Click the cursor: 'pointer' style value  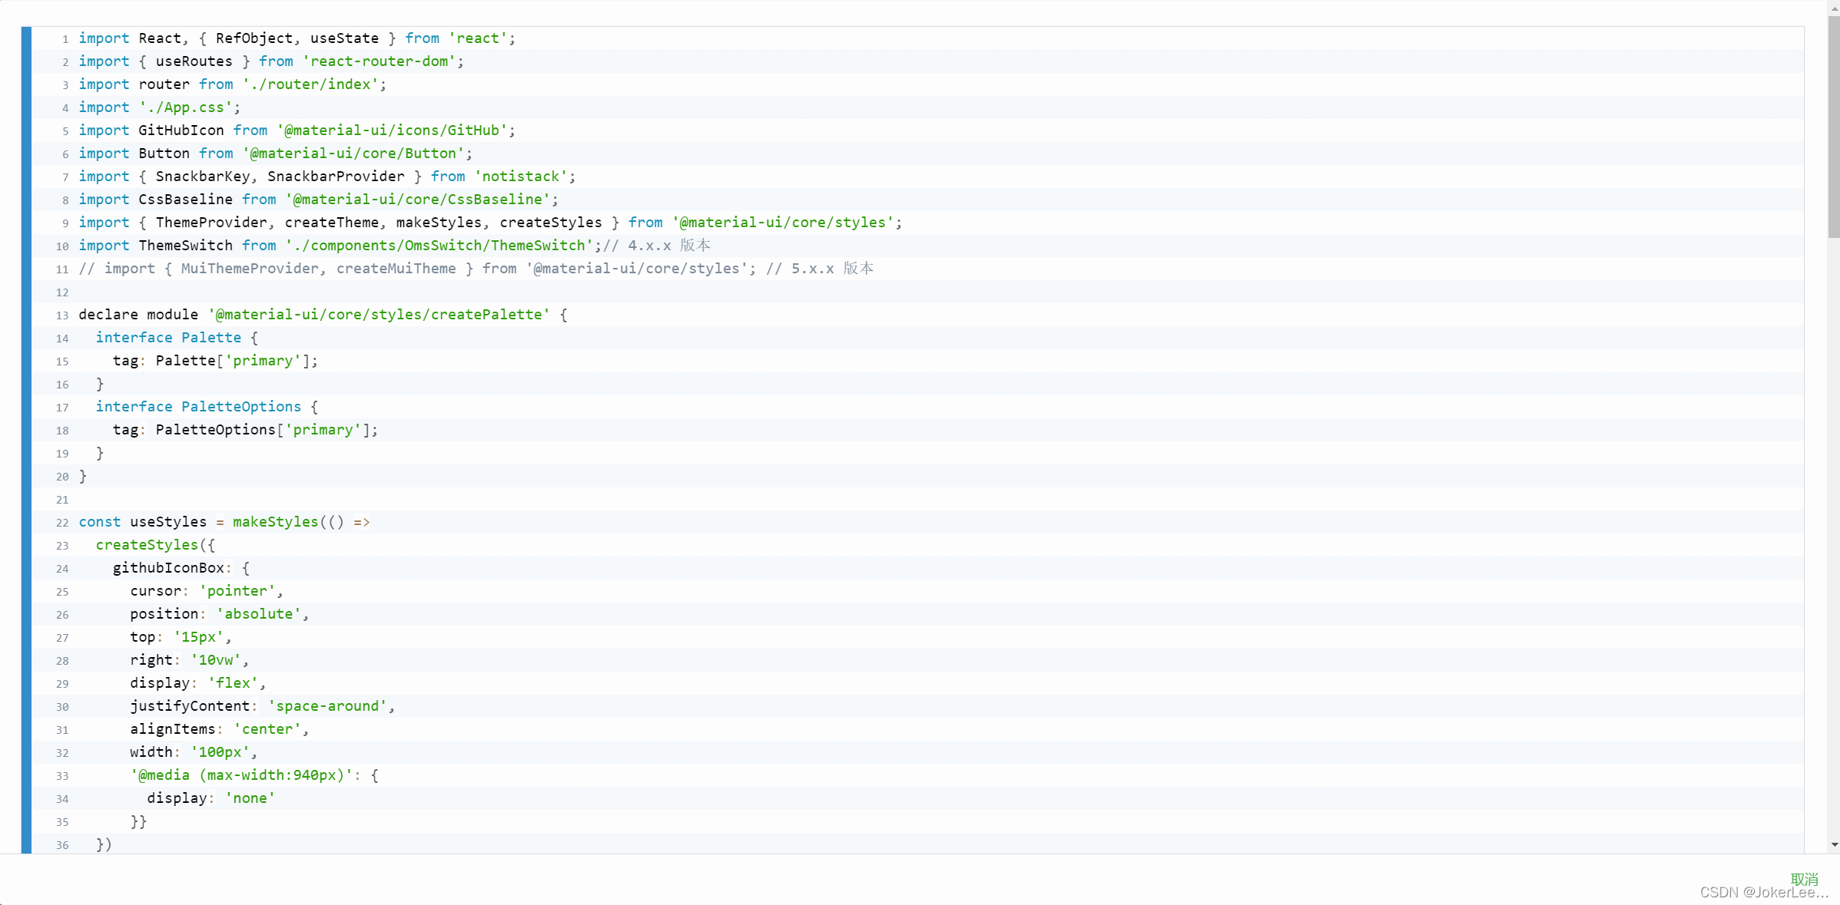(238, 591)
